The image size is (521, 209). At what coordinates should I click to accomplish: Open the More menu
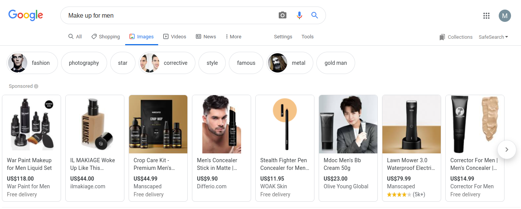point(233,37)
